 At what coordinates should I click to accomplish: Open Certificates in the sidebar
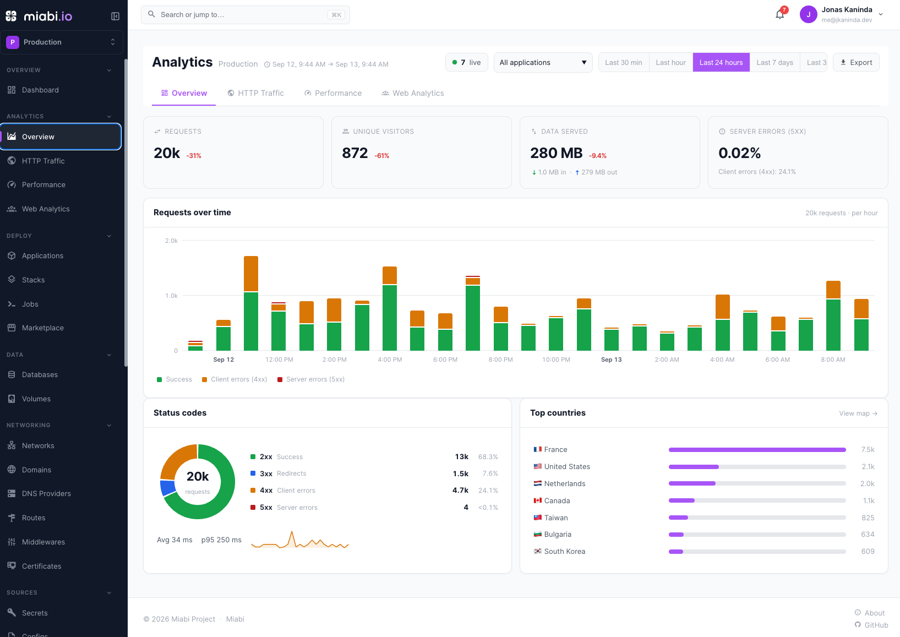[x=61, y=566]
